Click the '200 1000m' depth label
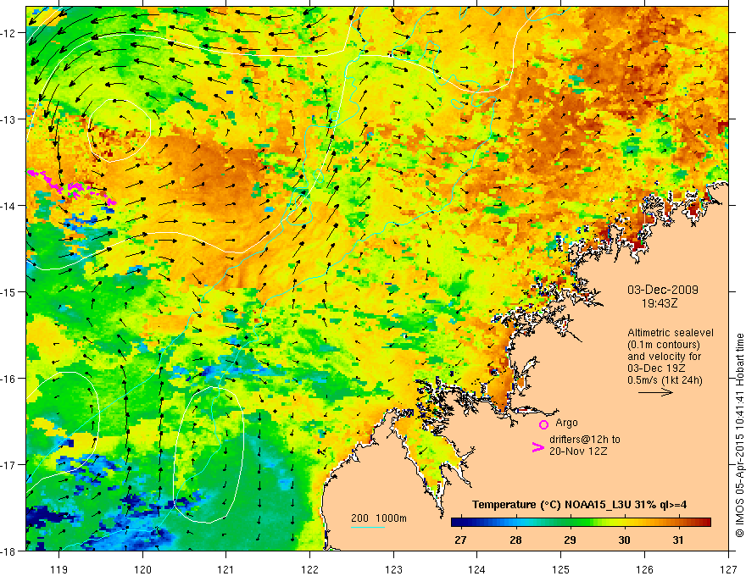This screenshot has height=576, width=746. coord(379,518)
